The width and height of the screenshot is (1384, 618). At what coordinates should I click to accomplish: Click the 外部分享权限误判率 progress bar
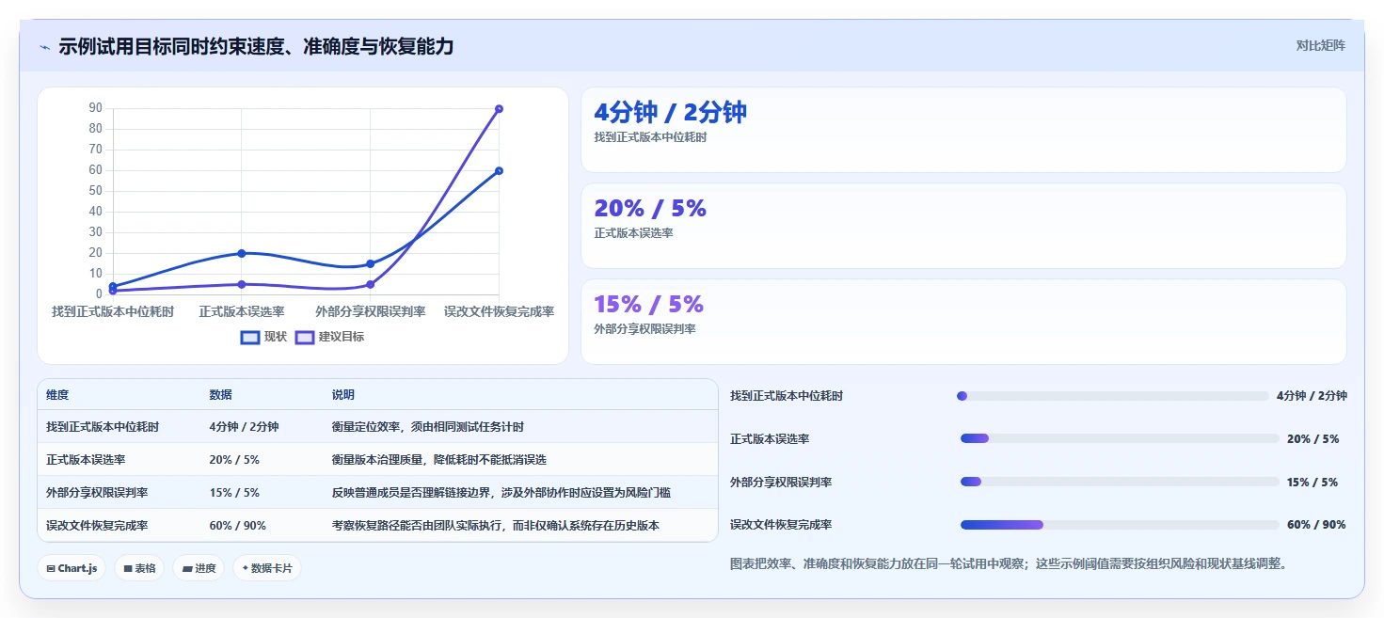click(x=1120, y=482)
